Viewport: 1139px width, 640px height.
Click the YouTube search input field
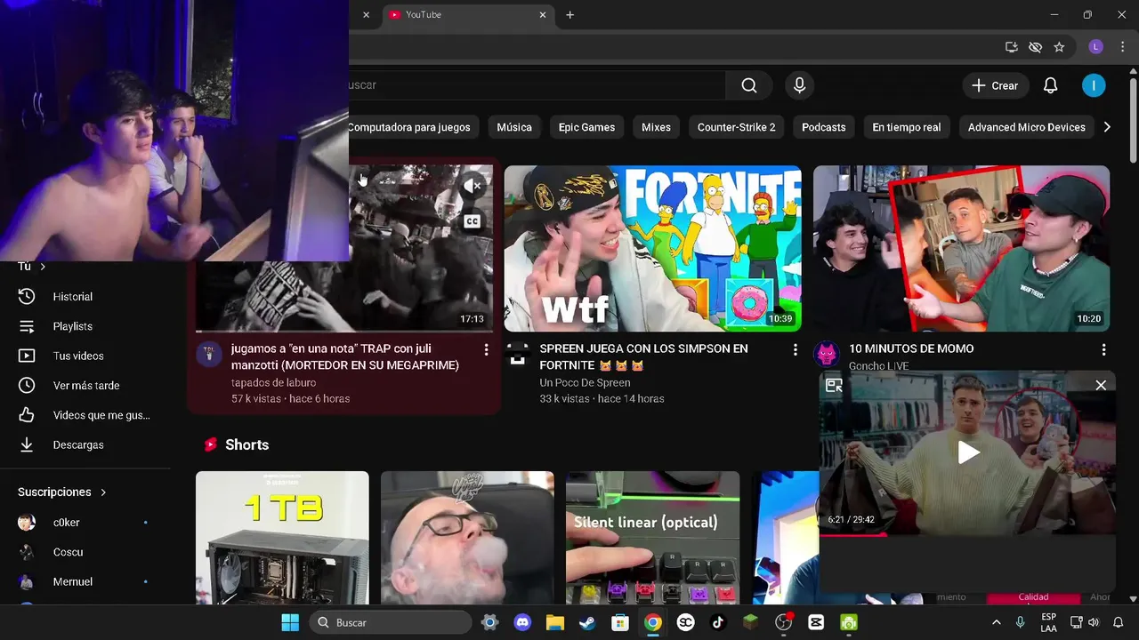537,85
